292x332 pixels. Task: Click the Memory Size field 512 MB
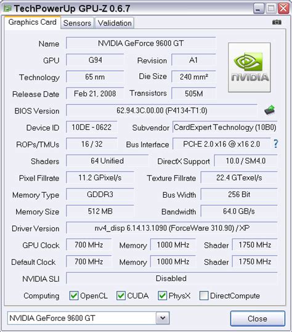pyautogui.click(x=100, y=211)
